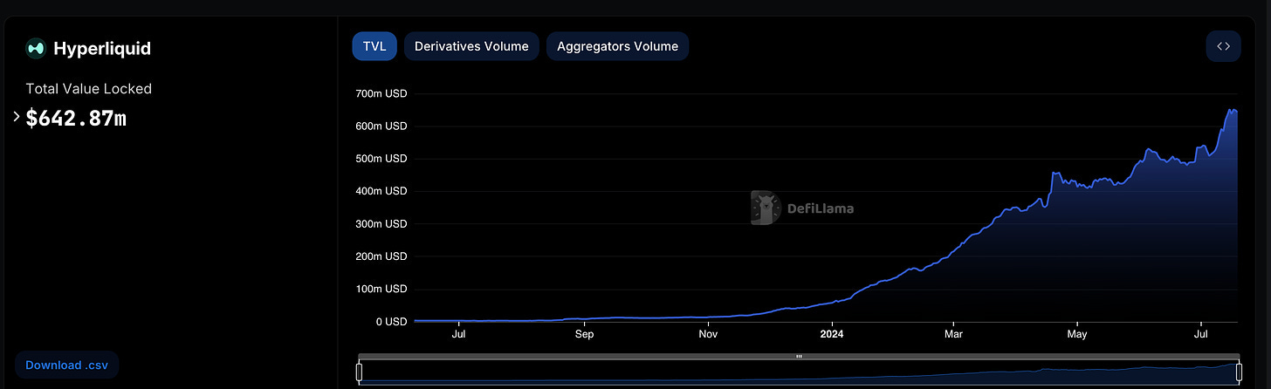
Task: Click the Total Value Locked label
Action: click(88, 89)
